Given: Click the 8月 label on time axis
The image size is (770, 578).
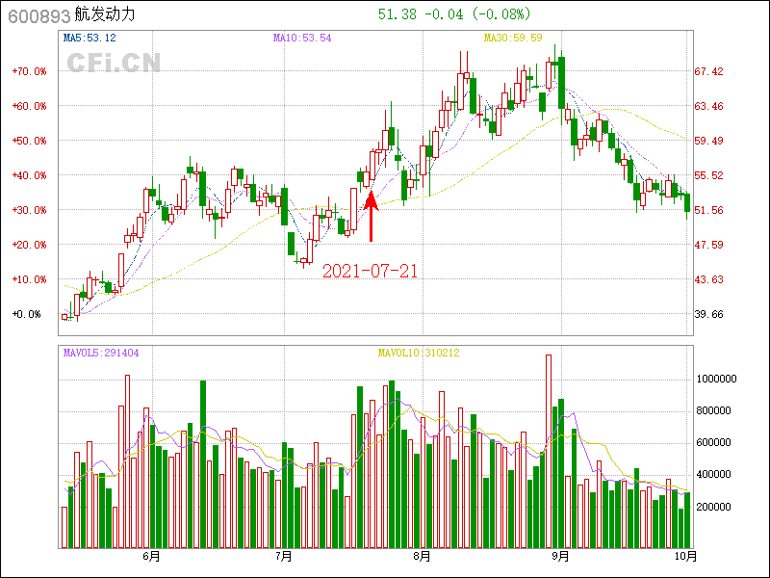Looking at the screenshot, I should click(421, 556).
